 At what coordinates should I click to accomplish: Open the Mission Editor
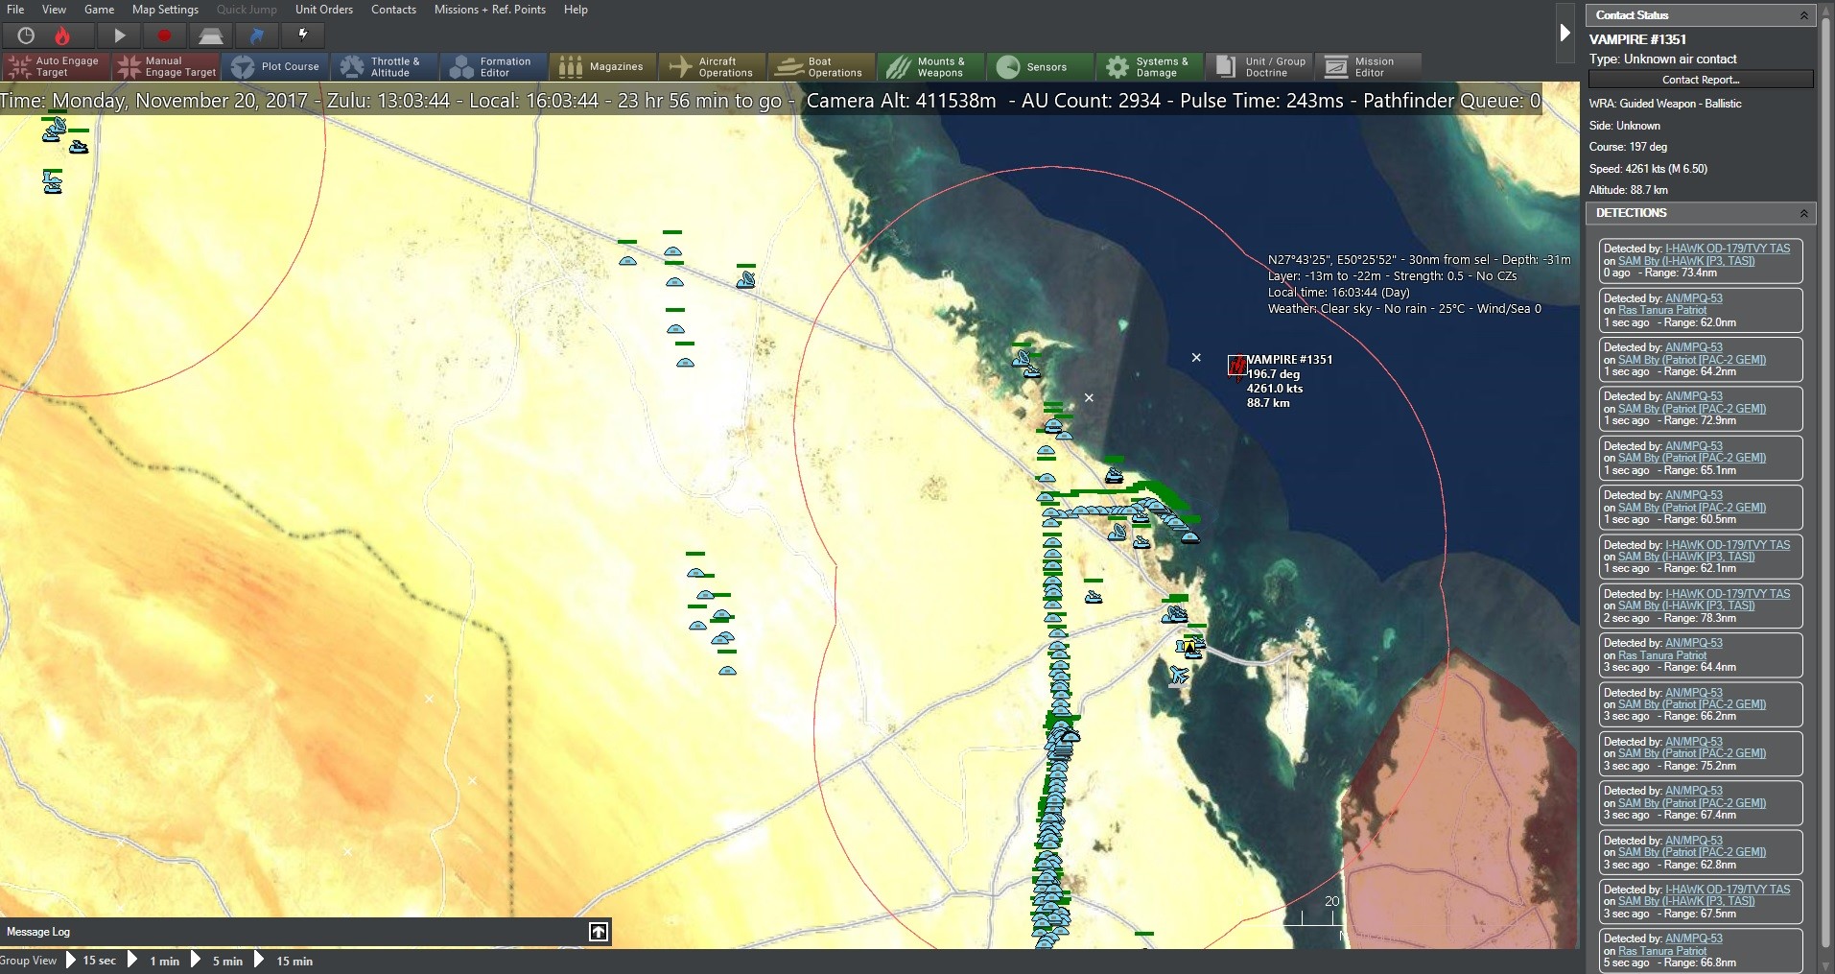[1366, 66]
